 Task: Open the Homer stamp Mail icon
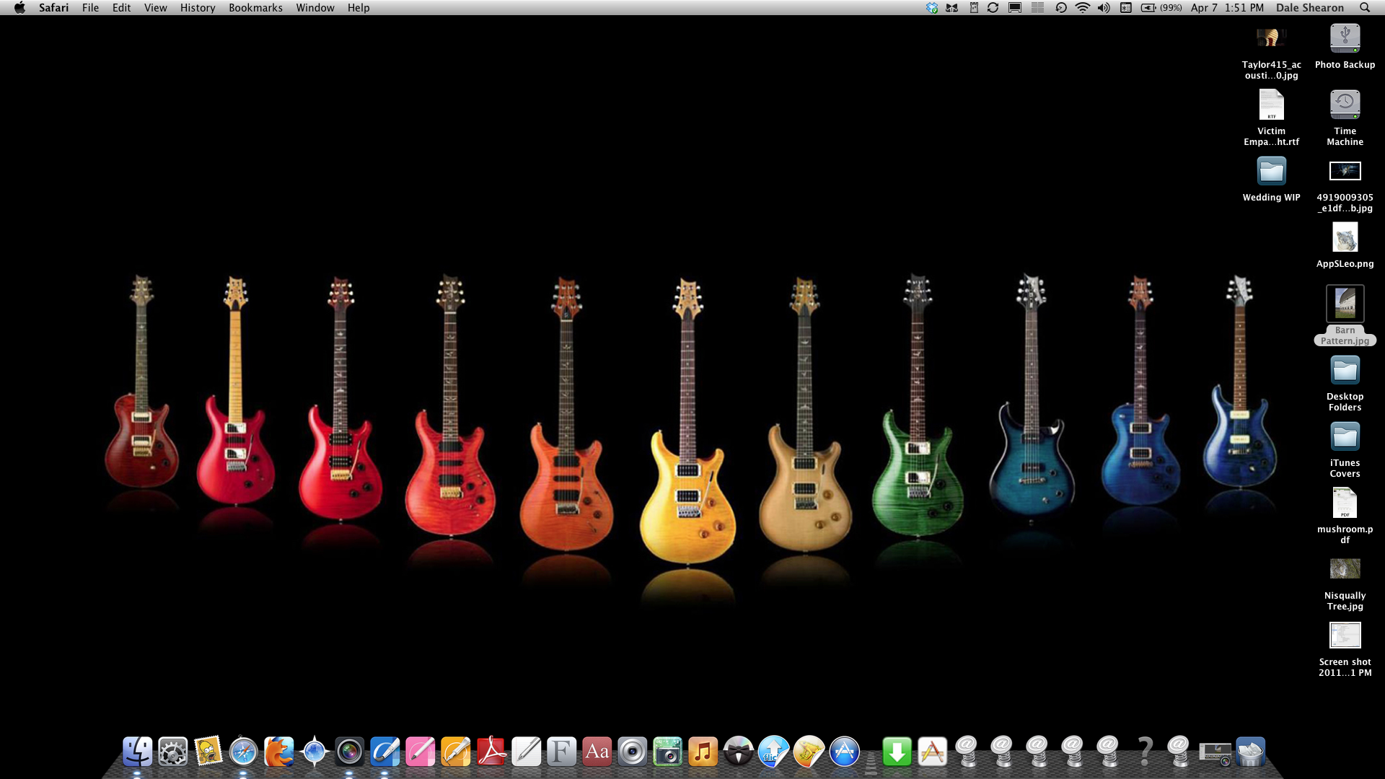pos(208,752)
